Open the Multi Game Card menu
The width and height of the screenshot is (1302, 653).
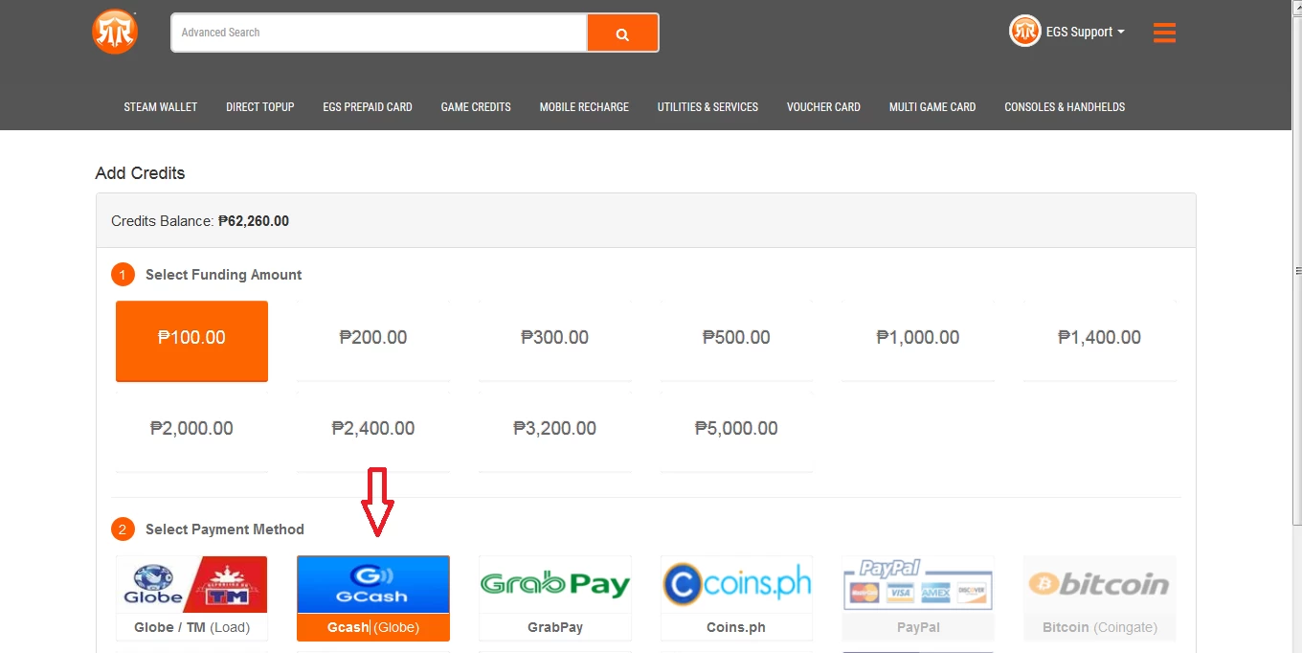pos(932,107)
